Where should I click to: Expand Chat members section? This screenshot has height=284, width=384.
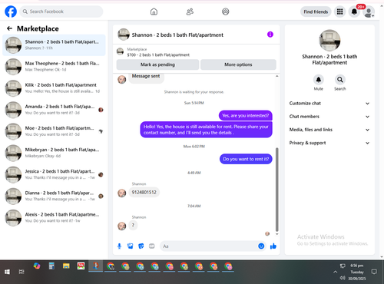coord(329,117)
